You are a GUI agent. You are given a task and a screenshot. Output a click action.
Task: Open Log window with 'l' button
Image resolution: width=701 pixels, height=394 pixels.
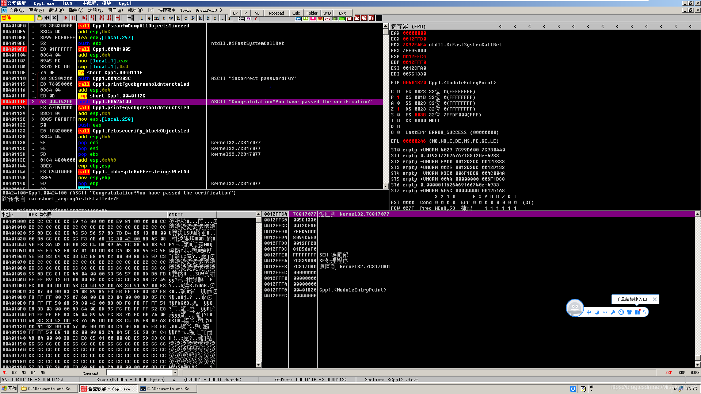click(142, 18)
